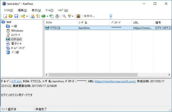Click the horizontal scrollbar thumb
Image resolution: width=172 pixels, height=112 pixels.
pos(93,75)
